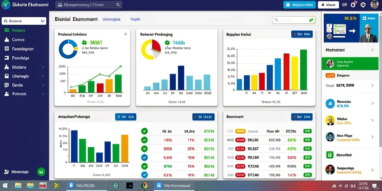Image resolution: width=382 pixels, height=191 pixels.
Task: Click the Windows Start button in taskbar
Action: [4, 186]
